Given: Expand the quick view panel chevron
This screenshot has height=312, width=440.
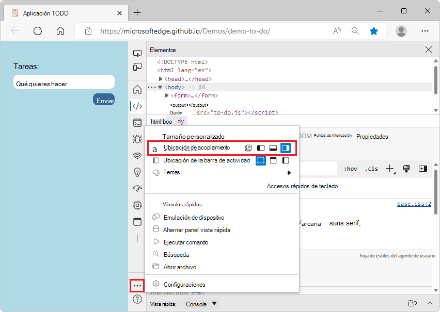Looking at the screenshot, I should point(430,303).
